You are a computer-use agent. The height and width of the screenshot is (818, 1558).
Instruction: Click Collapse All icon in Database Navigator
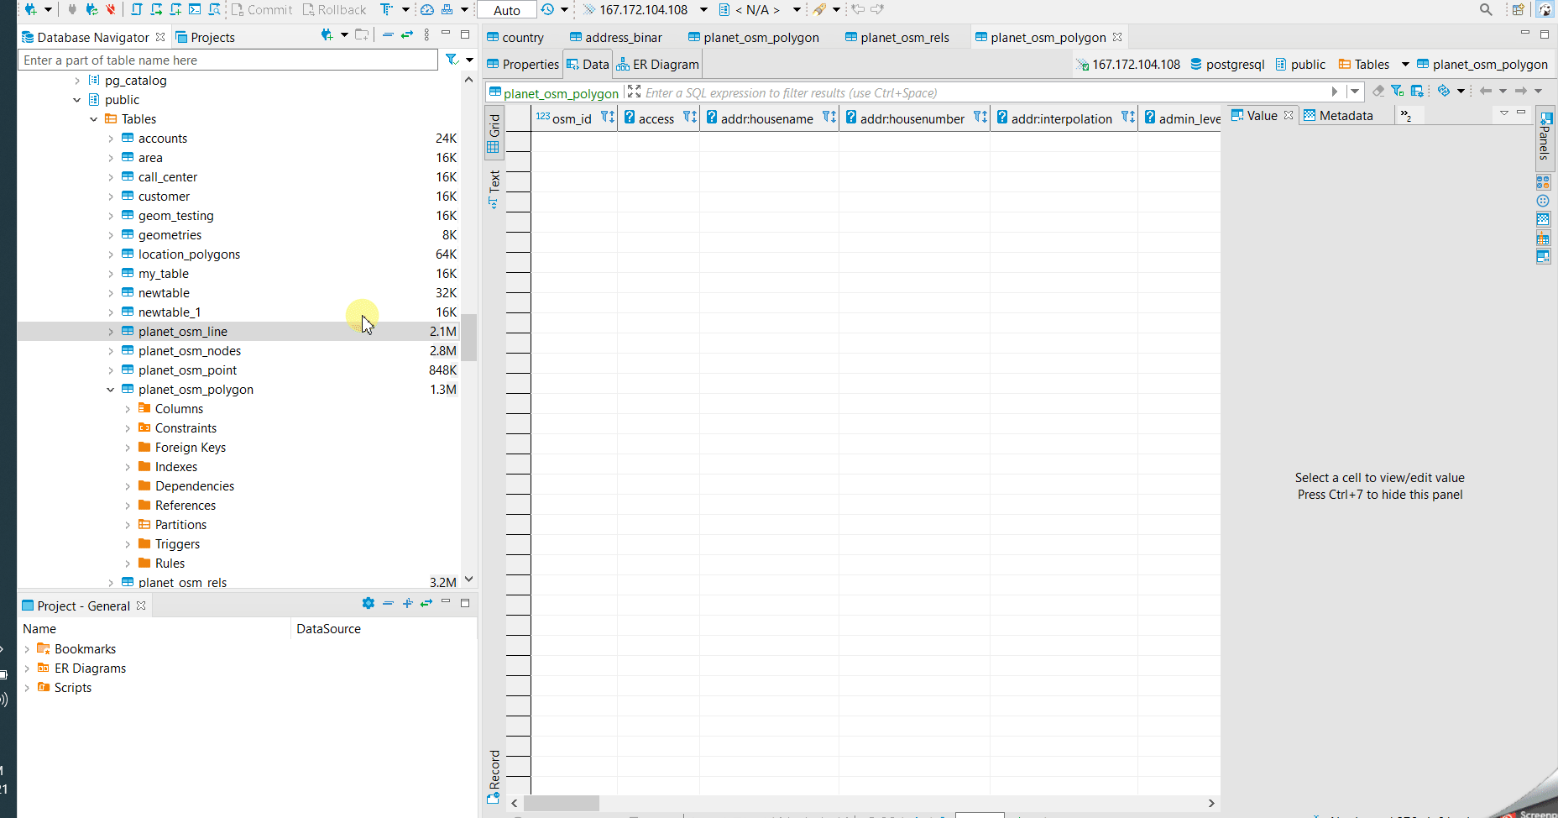(x=388, y=35)
